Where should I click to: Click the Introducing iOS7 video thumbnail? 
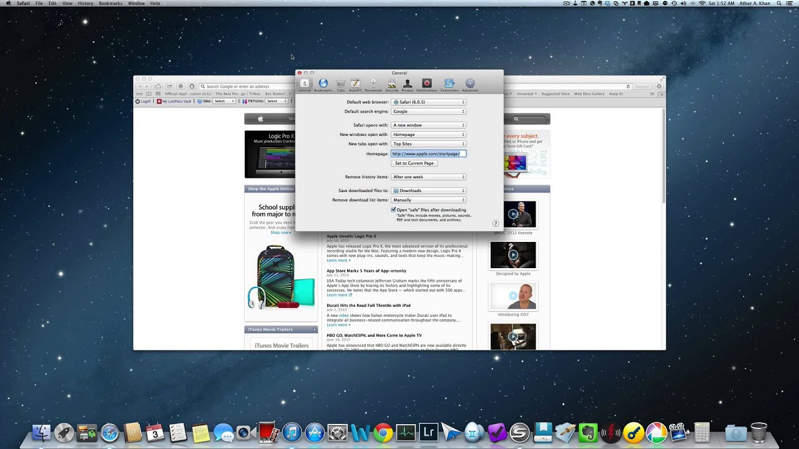click(x=513, y=296)
